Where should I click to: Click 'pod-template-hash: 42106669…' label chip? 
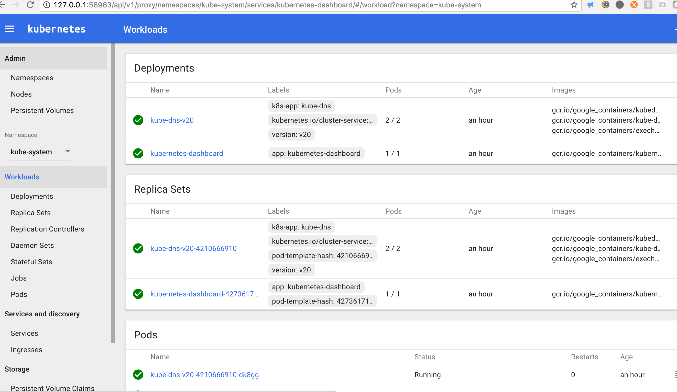(x=323, y=256)
